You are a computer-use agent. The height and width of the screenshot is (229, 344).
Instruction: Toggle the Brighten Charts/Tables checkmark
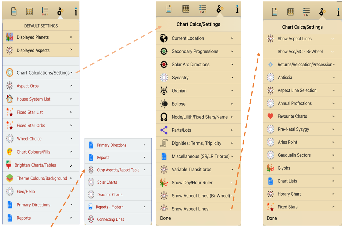tap(71, 165)
